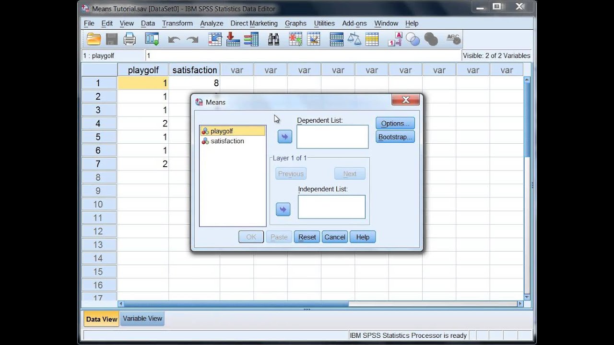Open the Window menu
Viewport: 614px width, 345px height.
(x=386, y=23)
